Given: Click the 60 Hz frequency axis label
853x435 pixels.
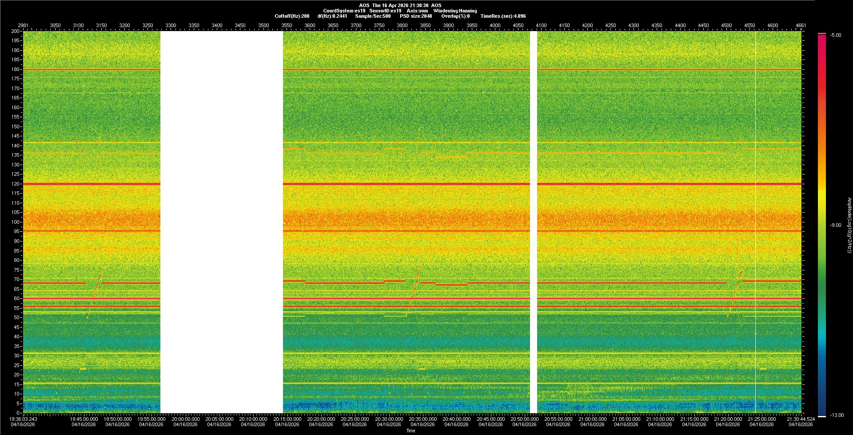Looking at the screenshot, I should pyautogui.click(x=16, y=298).
